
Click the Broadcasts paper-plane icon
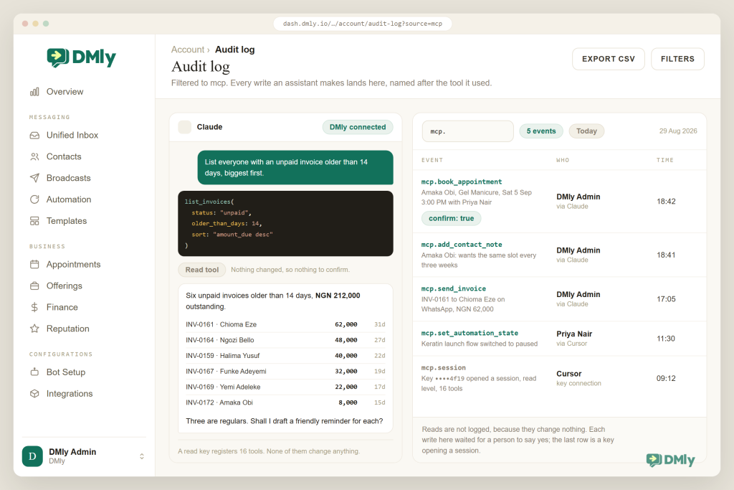34,178
